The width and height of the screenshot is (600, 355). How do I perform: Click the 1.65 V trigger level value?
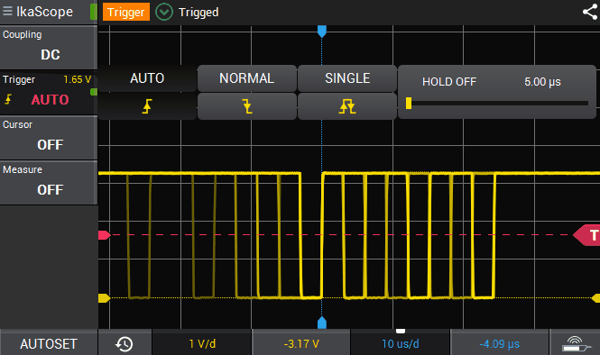pyautogui.click(x=78, y=79)
